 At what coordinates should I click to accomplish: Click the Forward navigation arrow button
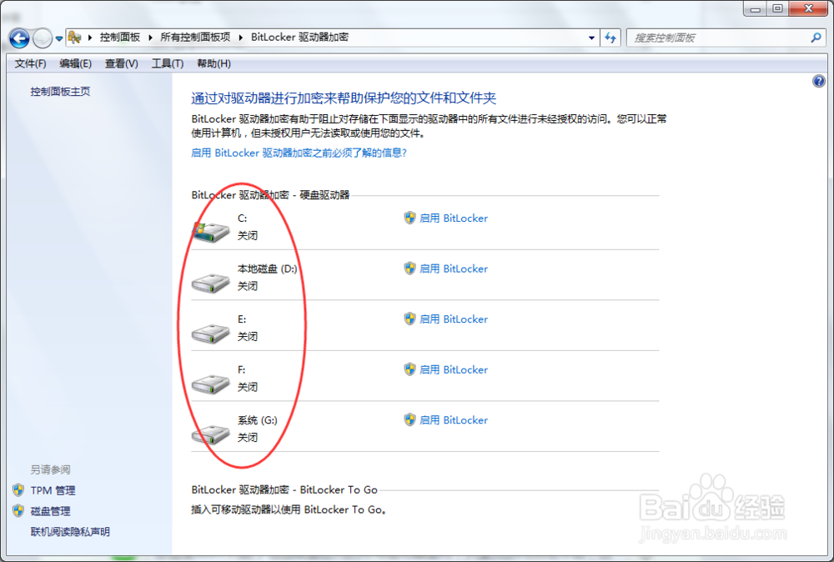pyautogui.click(x=43, y=38)
